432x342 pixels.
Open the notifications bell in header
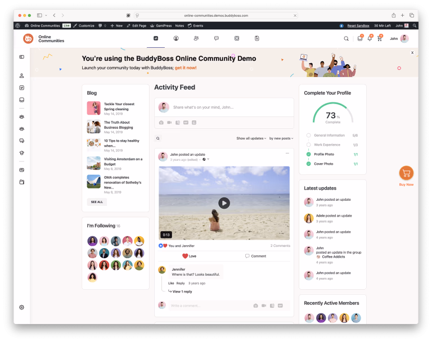pyautogui.click(x=370, y=39)
